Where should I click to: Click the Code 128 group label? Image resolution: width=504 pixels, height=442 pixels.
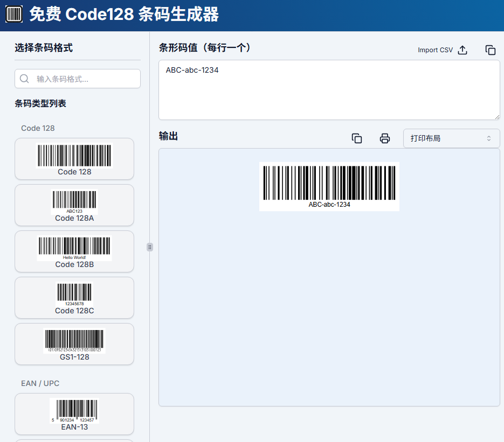tap(38, 128)
